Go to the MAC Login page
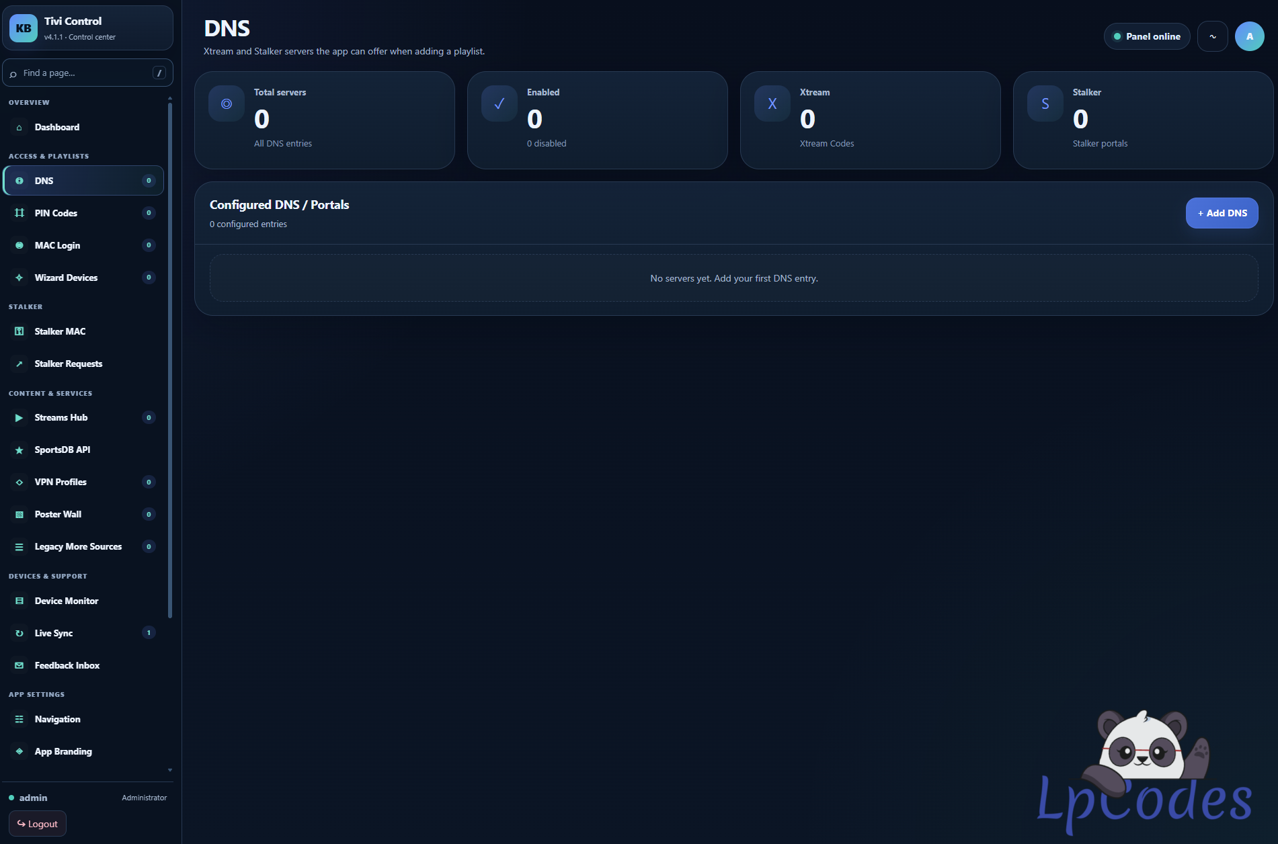This screenshot has height=844, width=1278. point(83,245)
